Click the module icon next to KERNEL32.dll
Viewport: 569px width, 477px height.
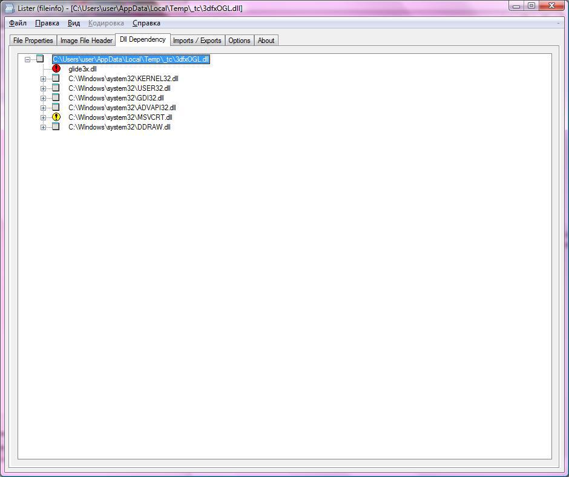[x=56, y=78]
